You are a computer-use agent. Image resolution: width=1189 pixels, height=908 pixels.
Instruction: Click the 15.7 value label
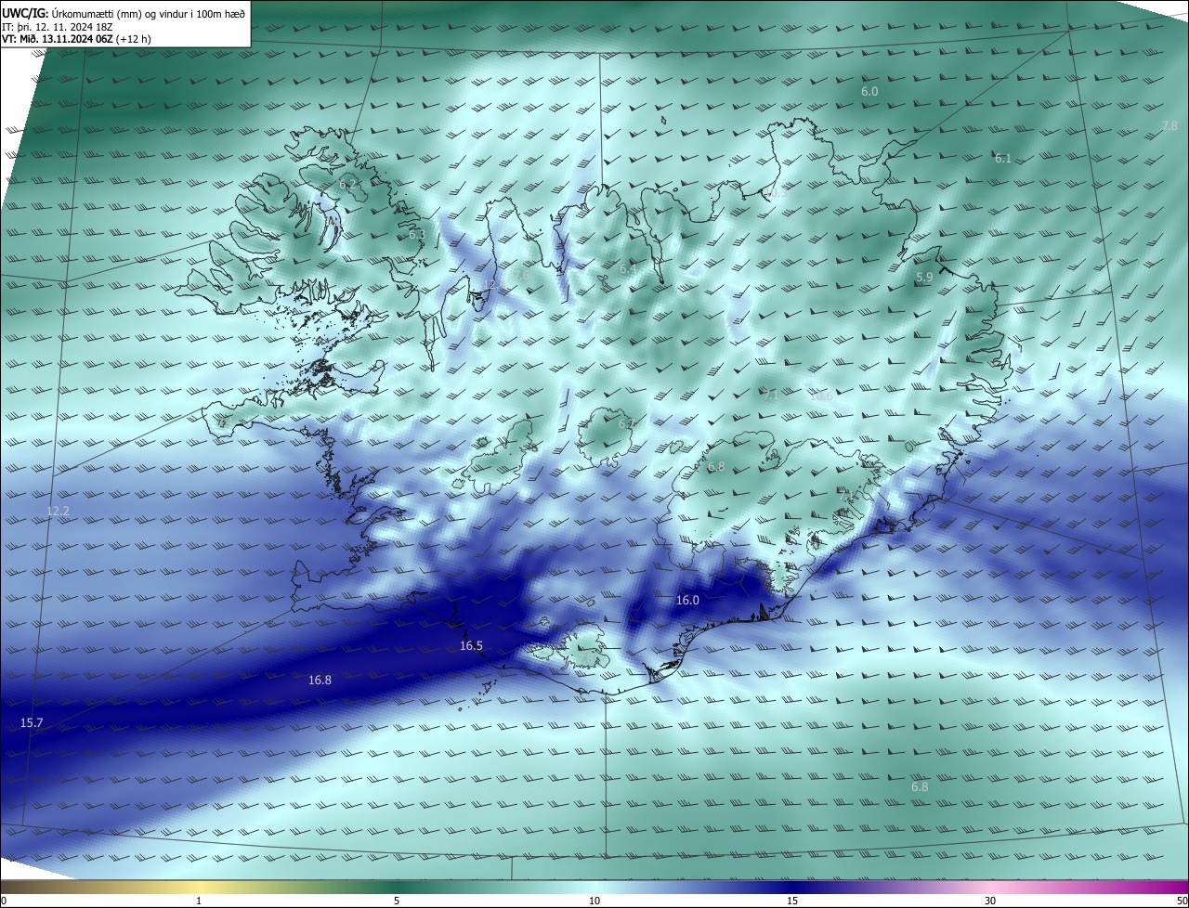pyautogui.click(x=32, y=722)
